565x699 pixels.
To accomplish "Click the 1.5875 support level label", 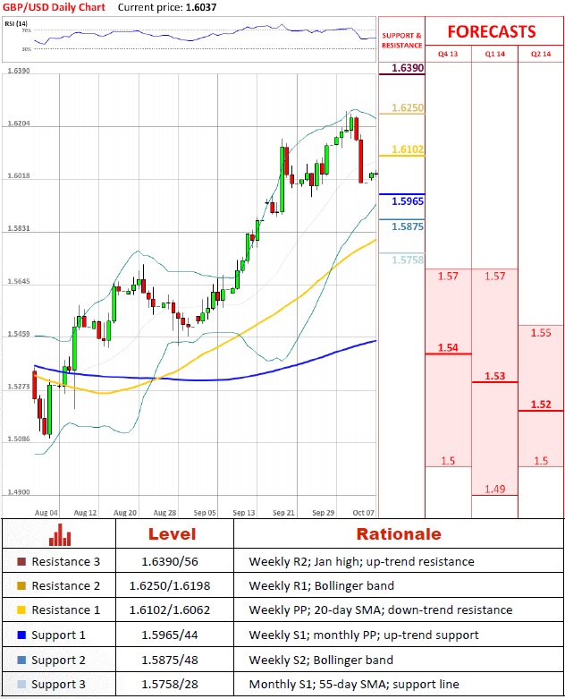I will pos(408,226).
